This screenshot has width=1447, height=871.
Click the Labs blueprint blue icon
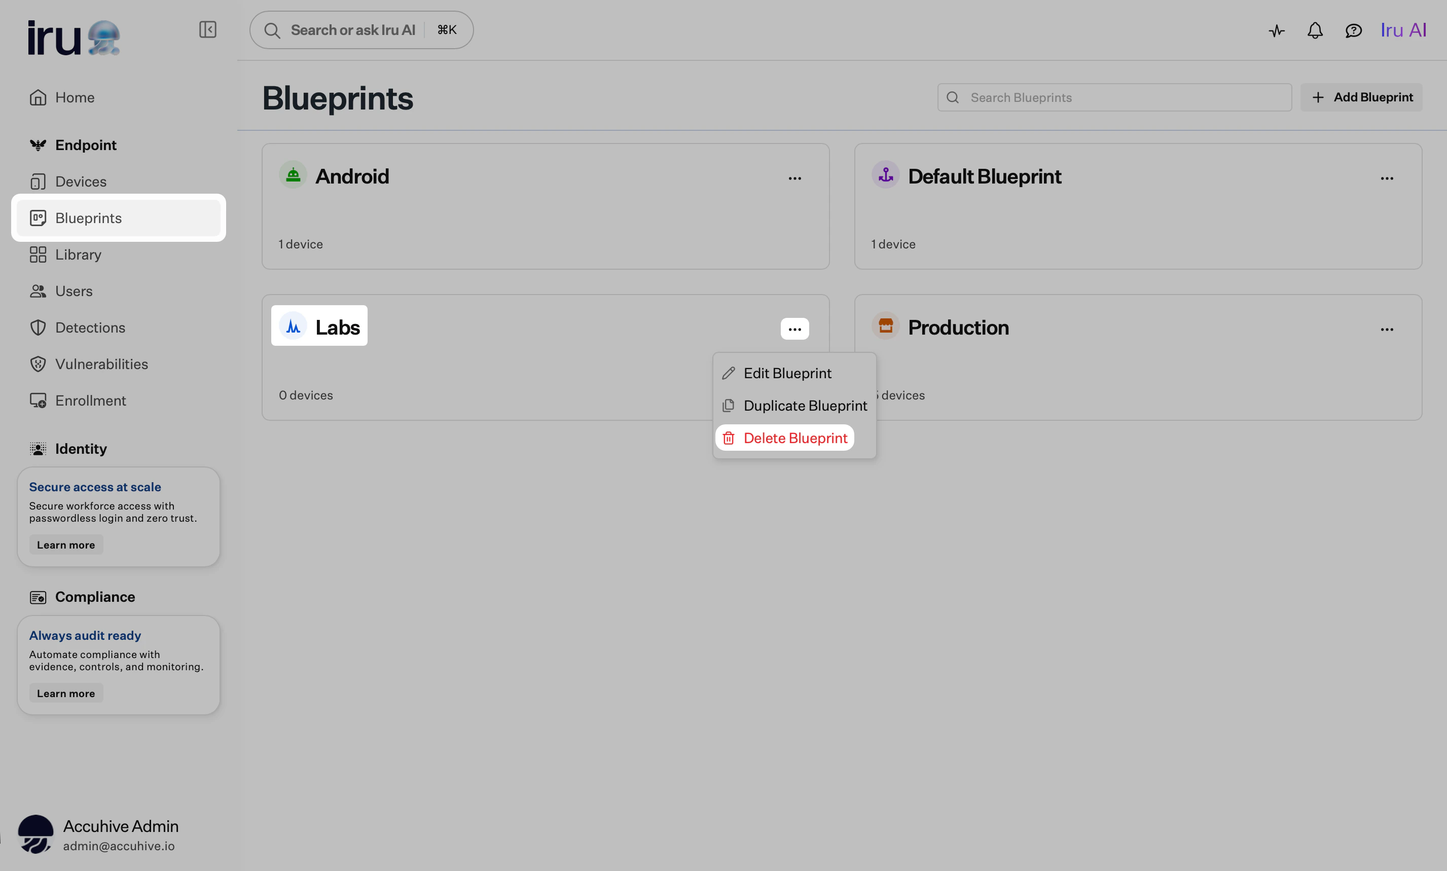click(293, 326)
